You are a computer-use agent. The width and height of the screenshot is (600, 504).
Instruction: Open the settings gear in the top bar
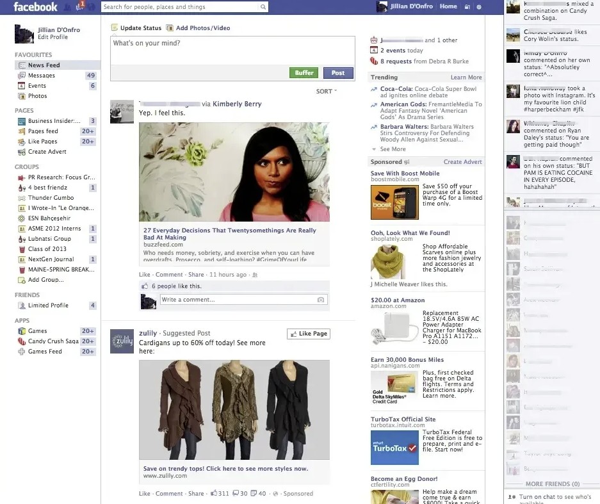(x=479, y=6)
